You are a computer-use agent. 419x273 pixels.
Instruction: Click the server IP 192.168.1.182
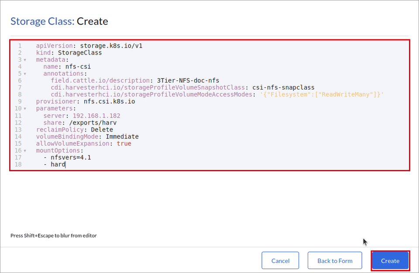96,116
